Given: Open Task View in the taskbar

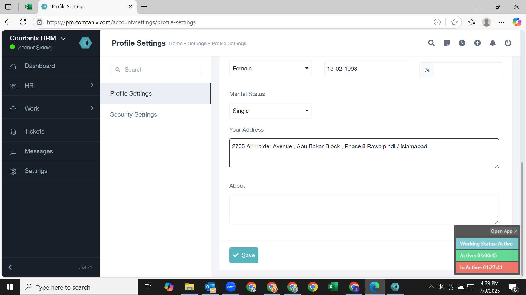Looking at the screenshot, I should click(148, 287).
